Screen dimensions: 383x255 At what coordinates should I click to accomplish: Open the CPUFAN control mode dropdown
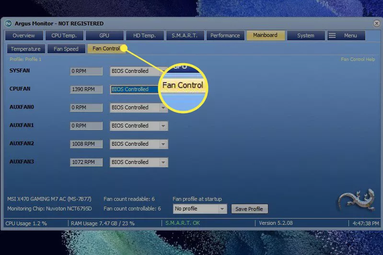[139, 90]
